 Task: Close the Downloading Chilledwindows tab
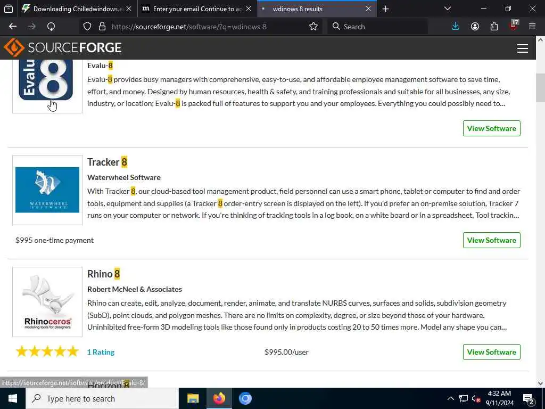(129, 9)
